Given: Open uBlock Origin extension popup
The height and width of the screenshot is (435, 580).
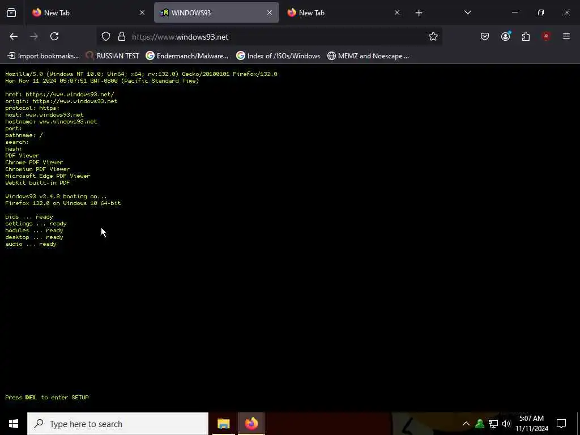Looking at the screenshot, I should pos(546,36).
